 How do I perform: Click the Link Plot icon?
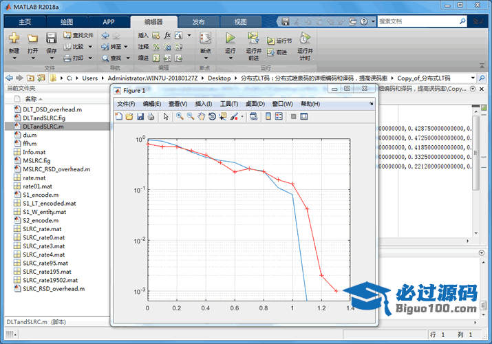pos(253,117)
